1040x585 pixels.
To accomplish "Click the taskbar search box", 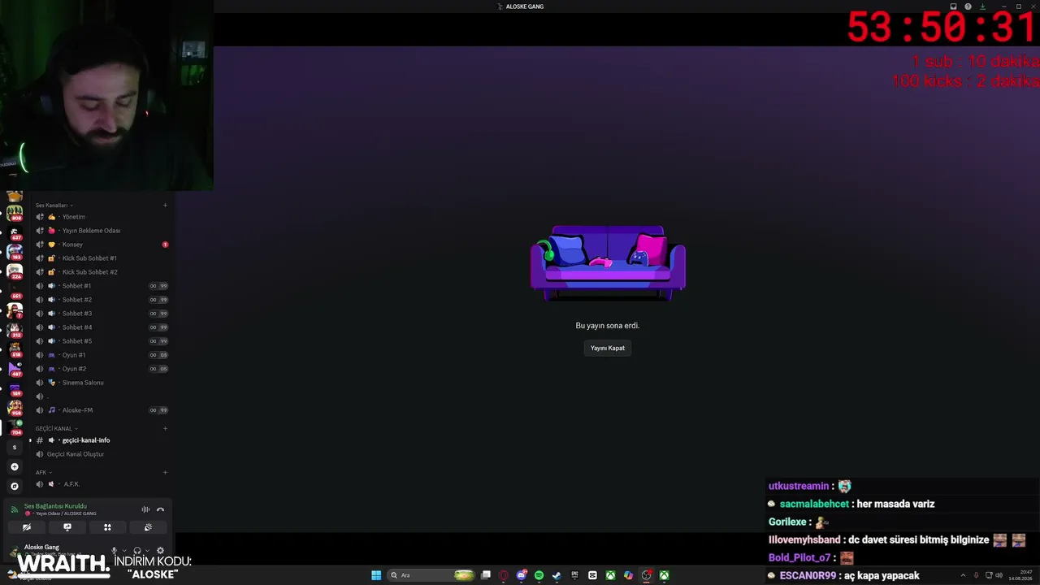I will tap(431, 575).
